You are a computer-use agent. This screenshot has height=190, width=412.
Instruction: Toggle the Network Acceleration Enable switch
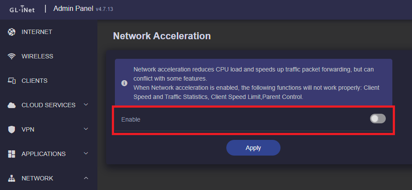pos(377,119)
